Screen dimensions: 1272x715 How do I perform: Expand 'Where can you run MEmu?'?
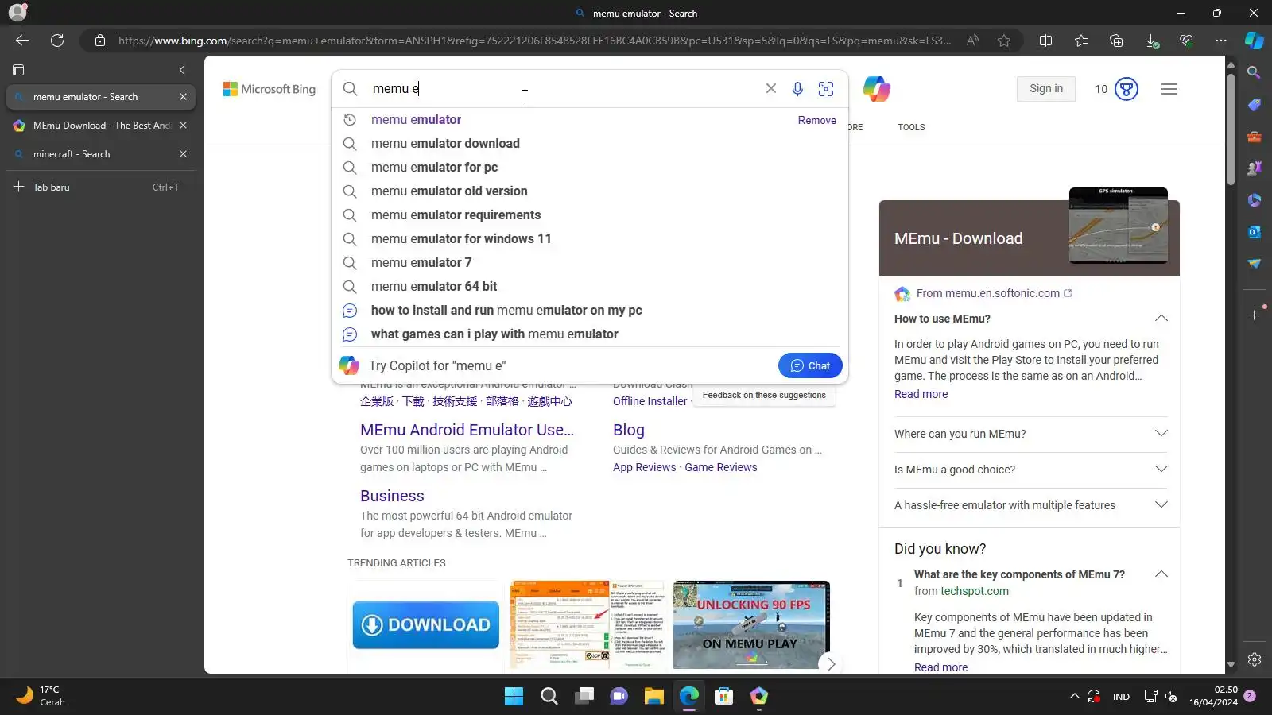(1161, 434)
